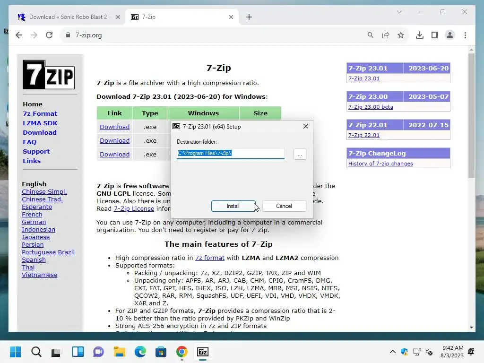Open the FAQ sidebar link
This screenshot has width=484, height=363.
pyautogui.click(x=30, y=142)
